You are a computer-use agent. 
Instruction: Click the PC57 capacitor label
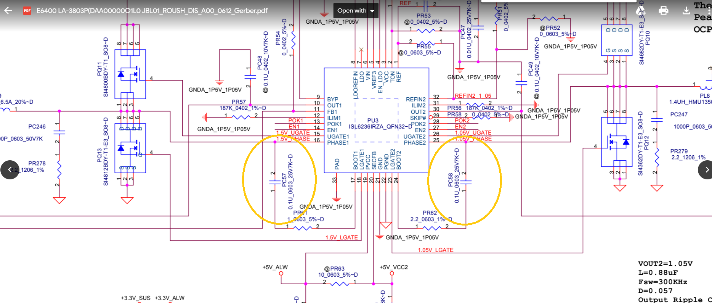coord(284,180)
